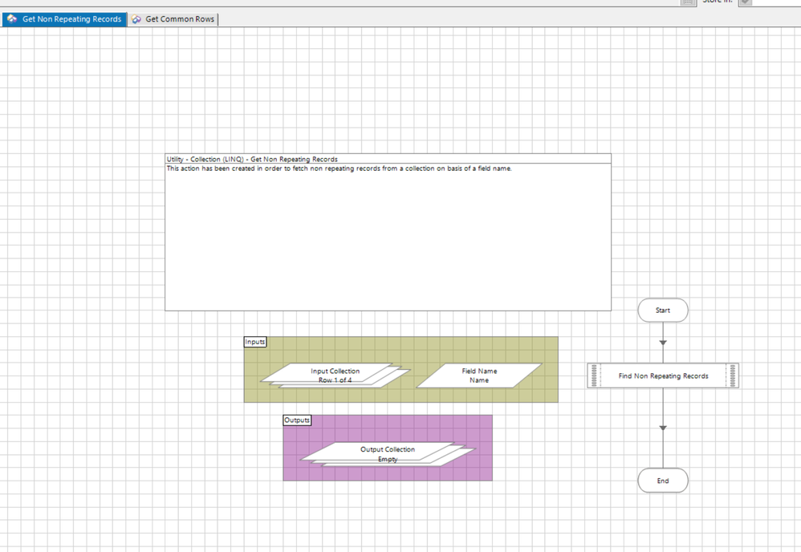Click left striped edge of the code stage
801x552 pixels.
[x=594, y=375]
